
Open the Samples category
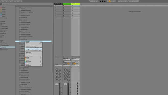point(4,37)
